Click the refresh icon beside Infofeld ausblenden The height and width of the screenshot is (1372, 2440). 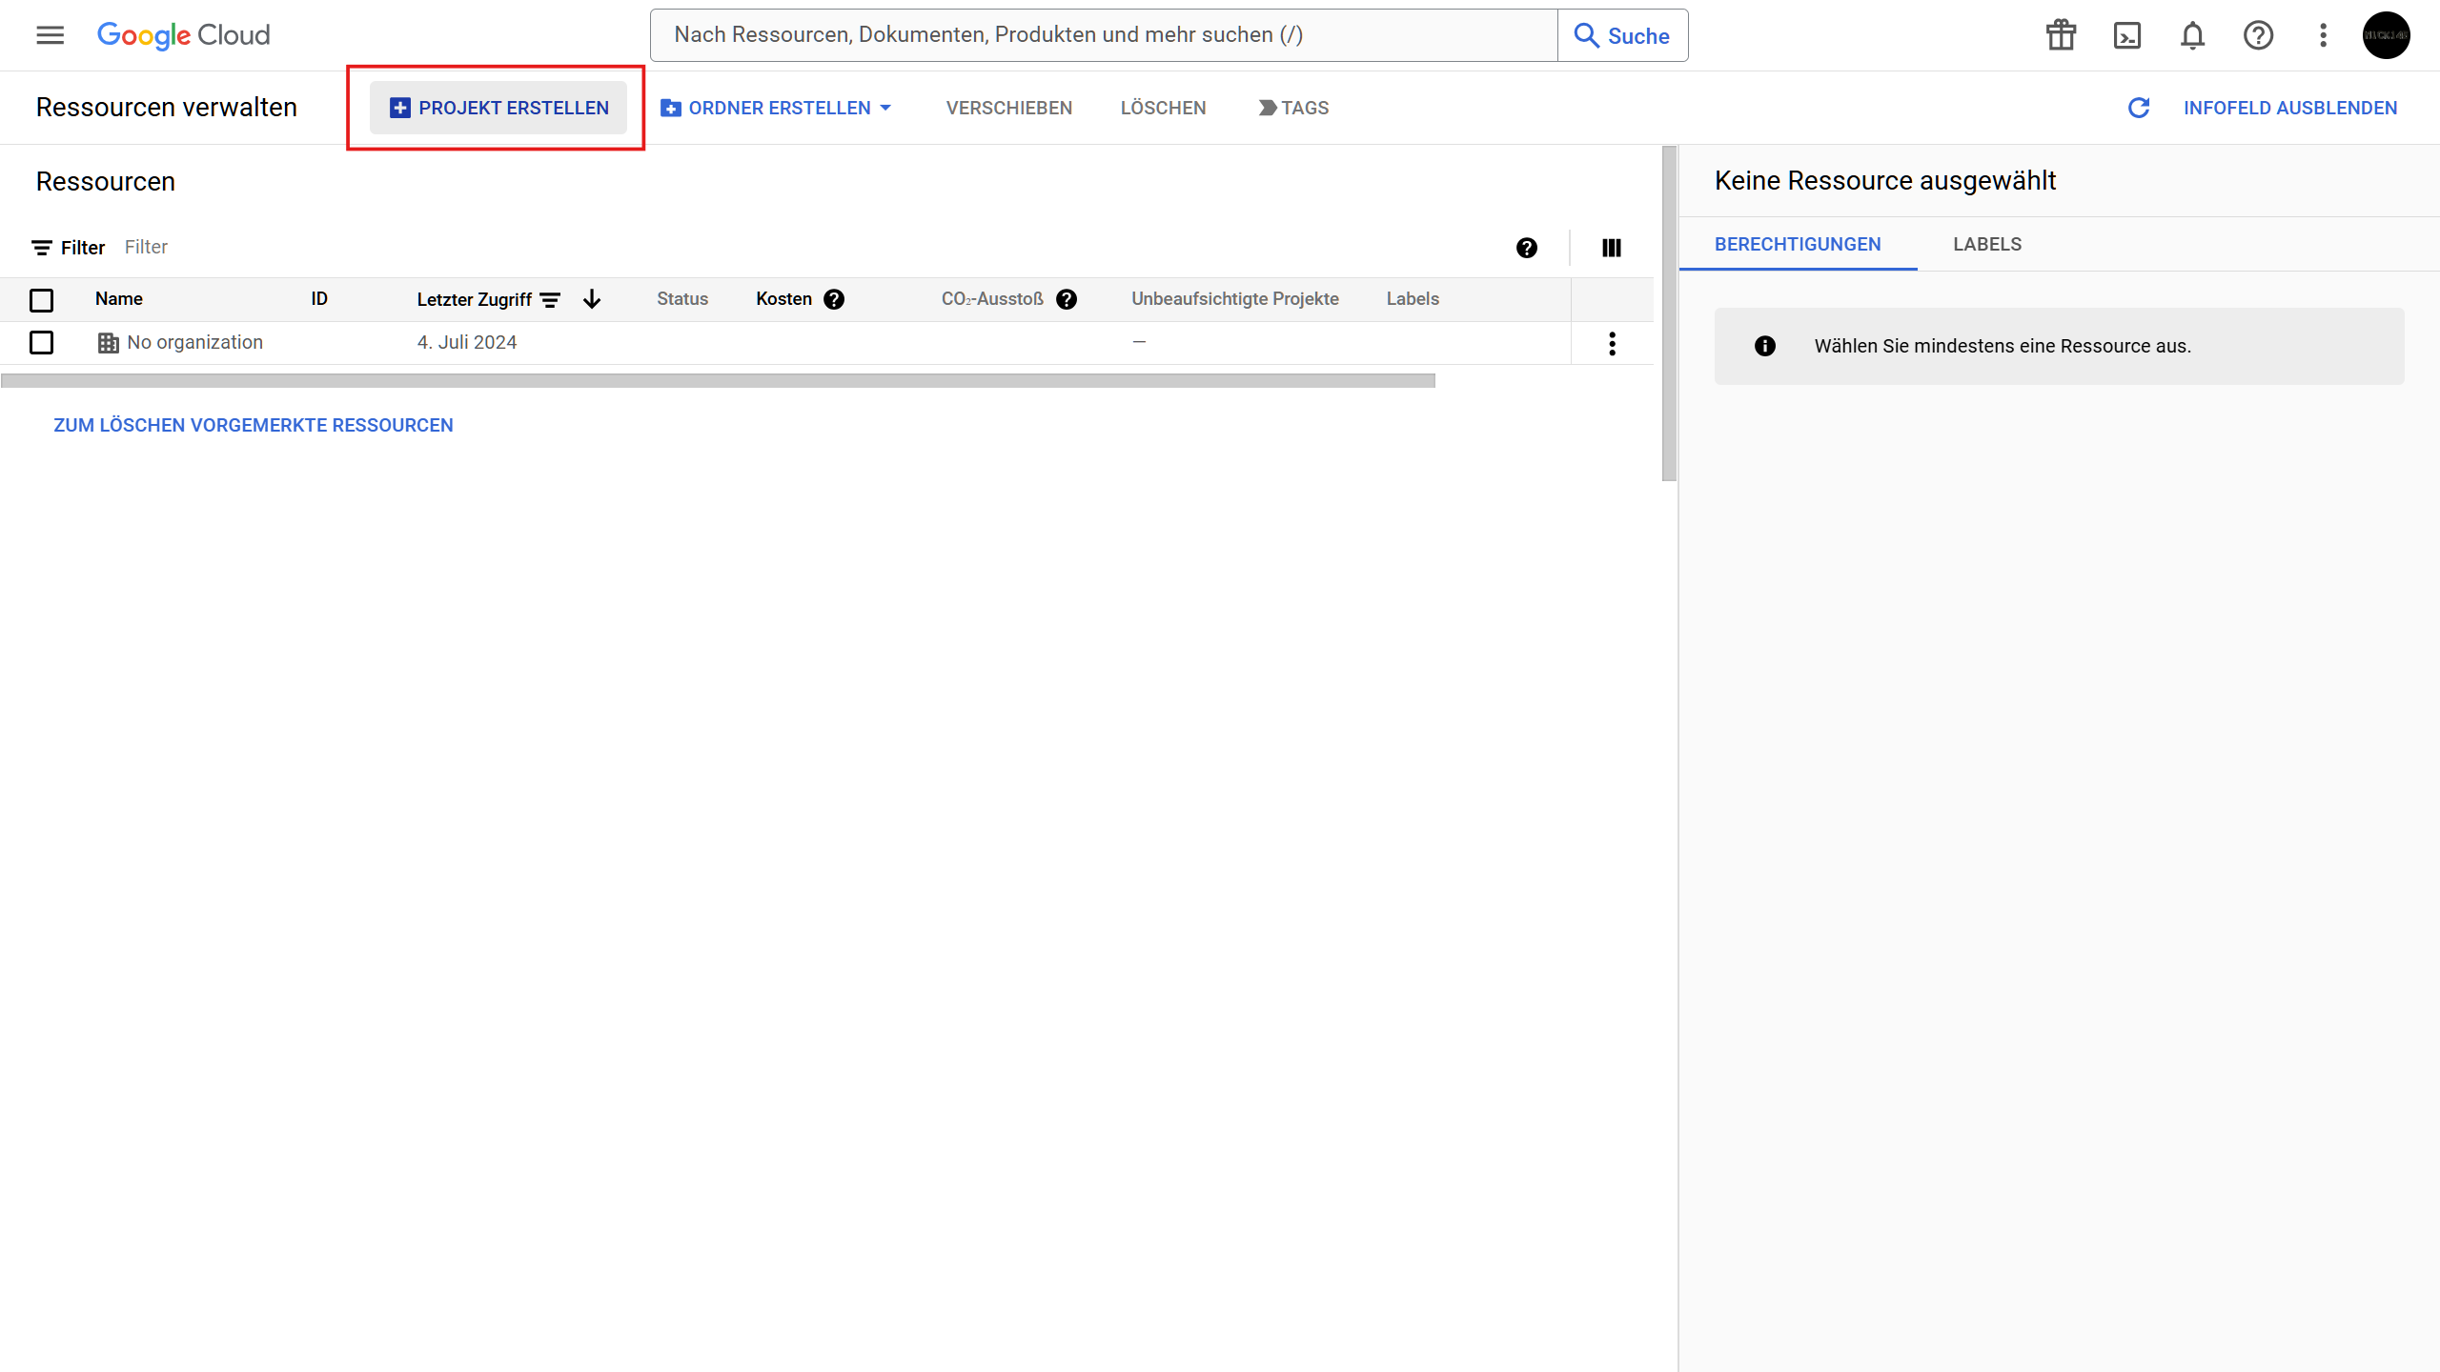[2138, 108]
